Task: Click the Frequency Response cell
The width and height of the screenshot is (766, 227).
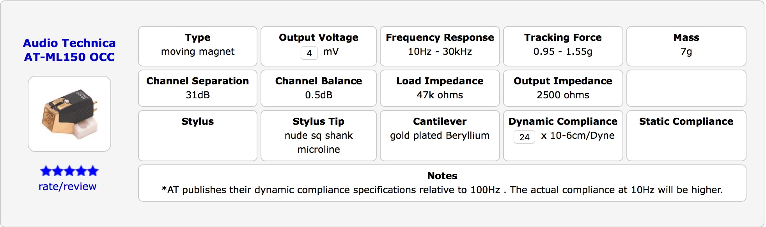Action: 440,46
